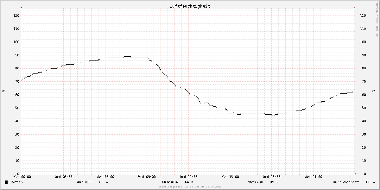Click the 40 label on left axis
This screenshot has width=380, height=190.
pos(17,121)
